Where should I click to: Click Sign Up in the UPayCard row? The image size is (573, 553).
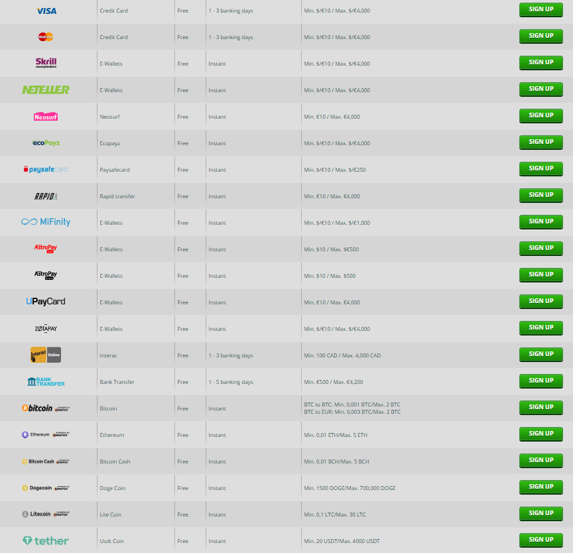click(541, 301)
